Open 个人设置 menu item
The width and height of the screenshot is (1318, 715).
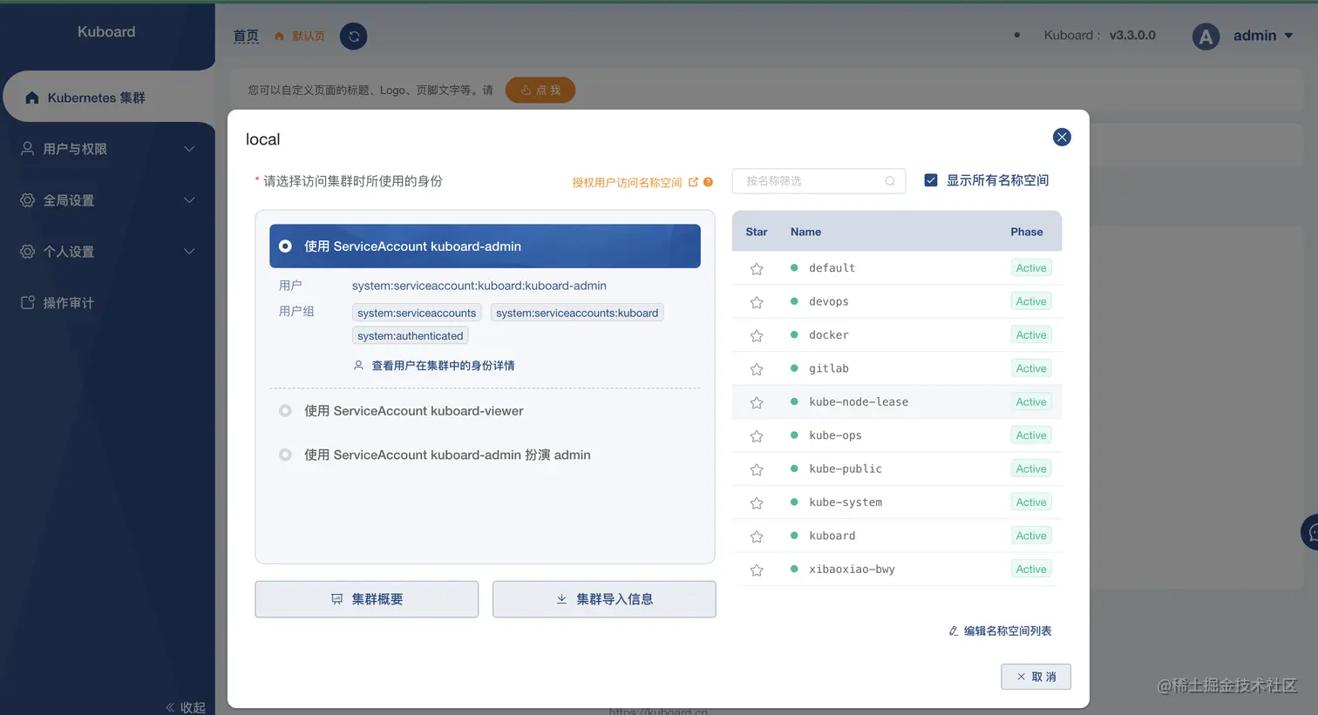point(107,252)
